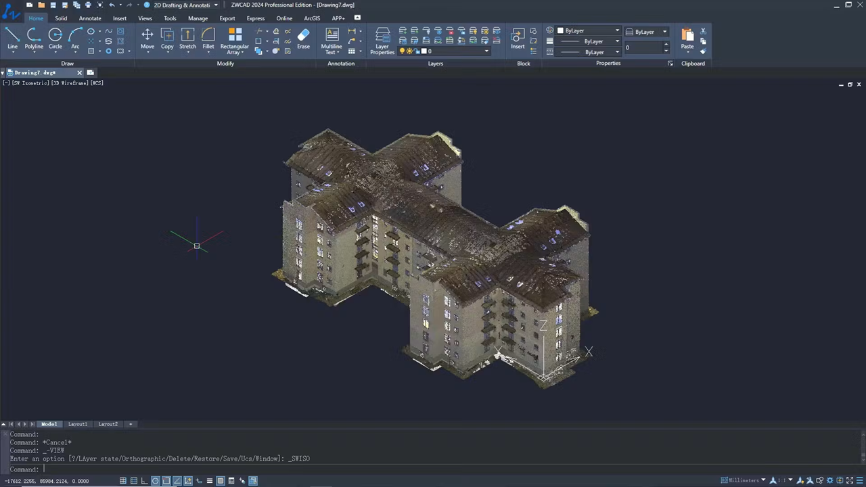Expand the Properties panel launcher arrow
The image size is (866, 487).
670,64
